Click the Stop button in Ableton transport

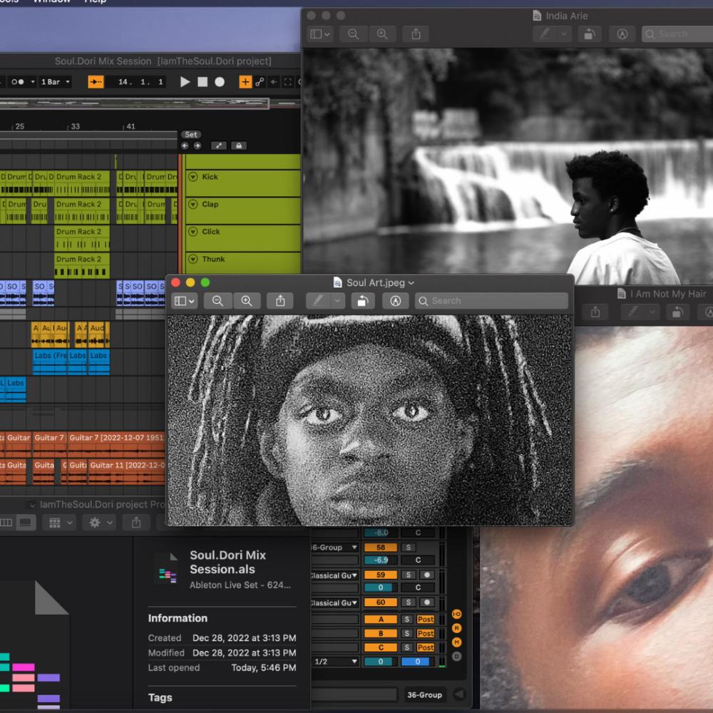(x=202, y=82)
